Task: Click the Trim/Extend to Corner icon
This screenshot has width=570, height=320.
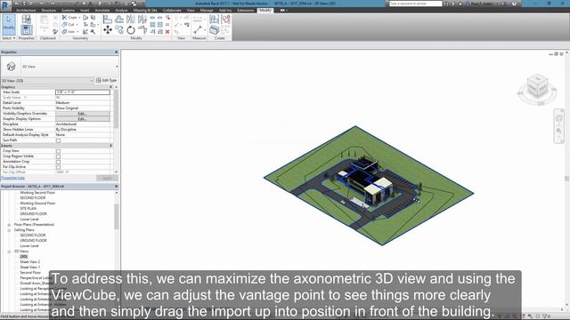Action: 142,29
